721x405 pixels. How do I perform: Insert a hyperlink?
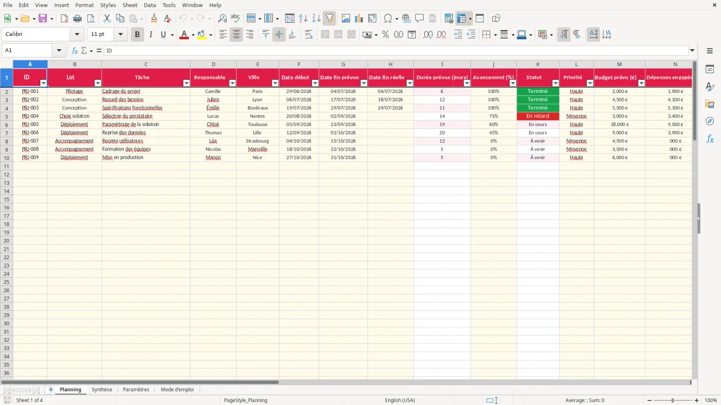point(406,19)
